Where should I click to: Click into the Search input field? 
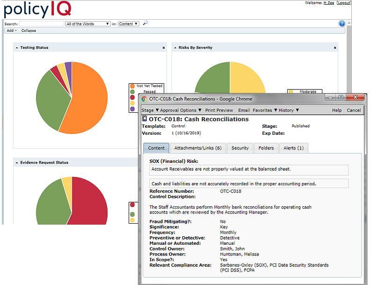(42, 24)
